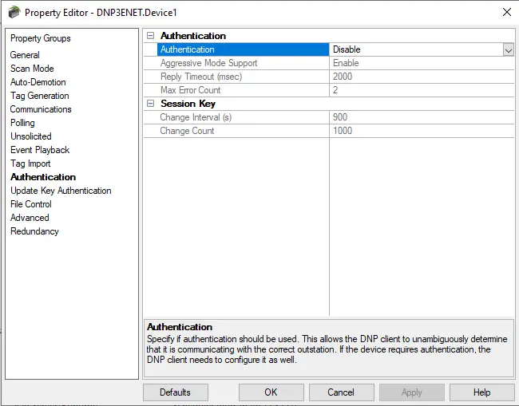Open the Scan Mode property group
The image size is (519, 406).
pos(32,69)
